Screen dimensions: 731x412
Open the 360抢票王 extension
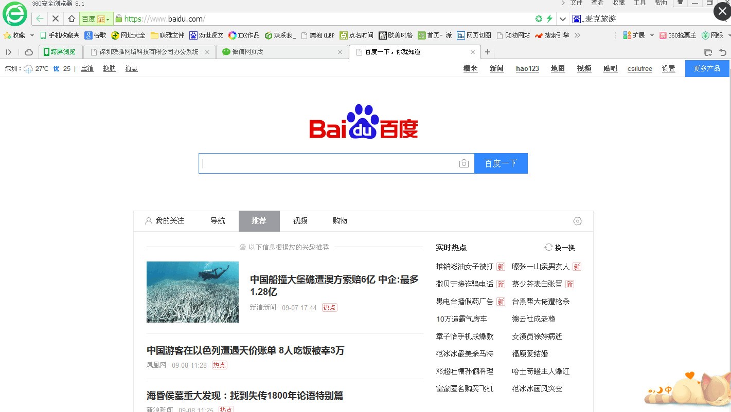pyautogui.click(x=678, y=35)
